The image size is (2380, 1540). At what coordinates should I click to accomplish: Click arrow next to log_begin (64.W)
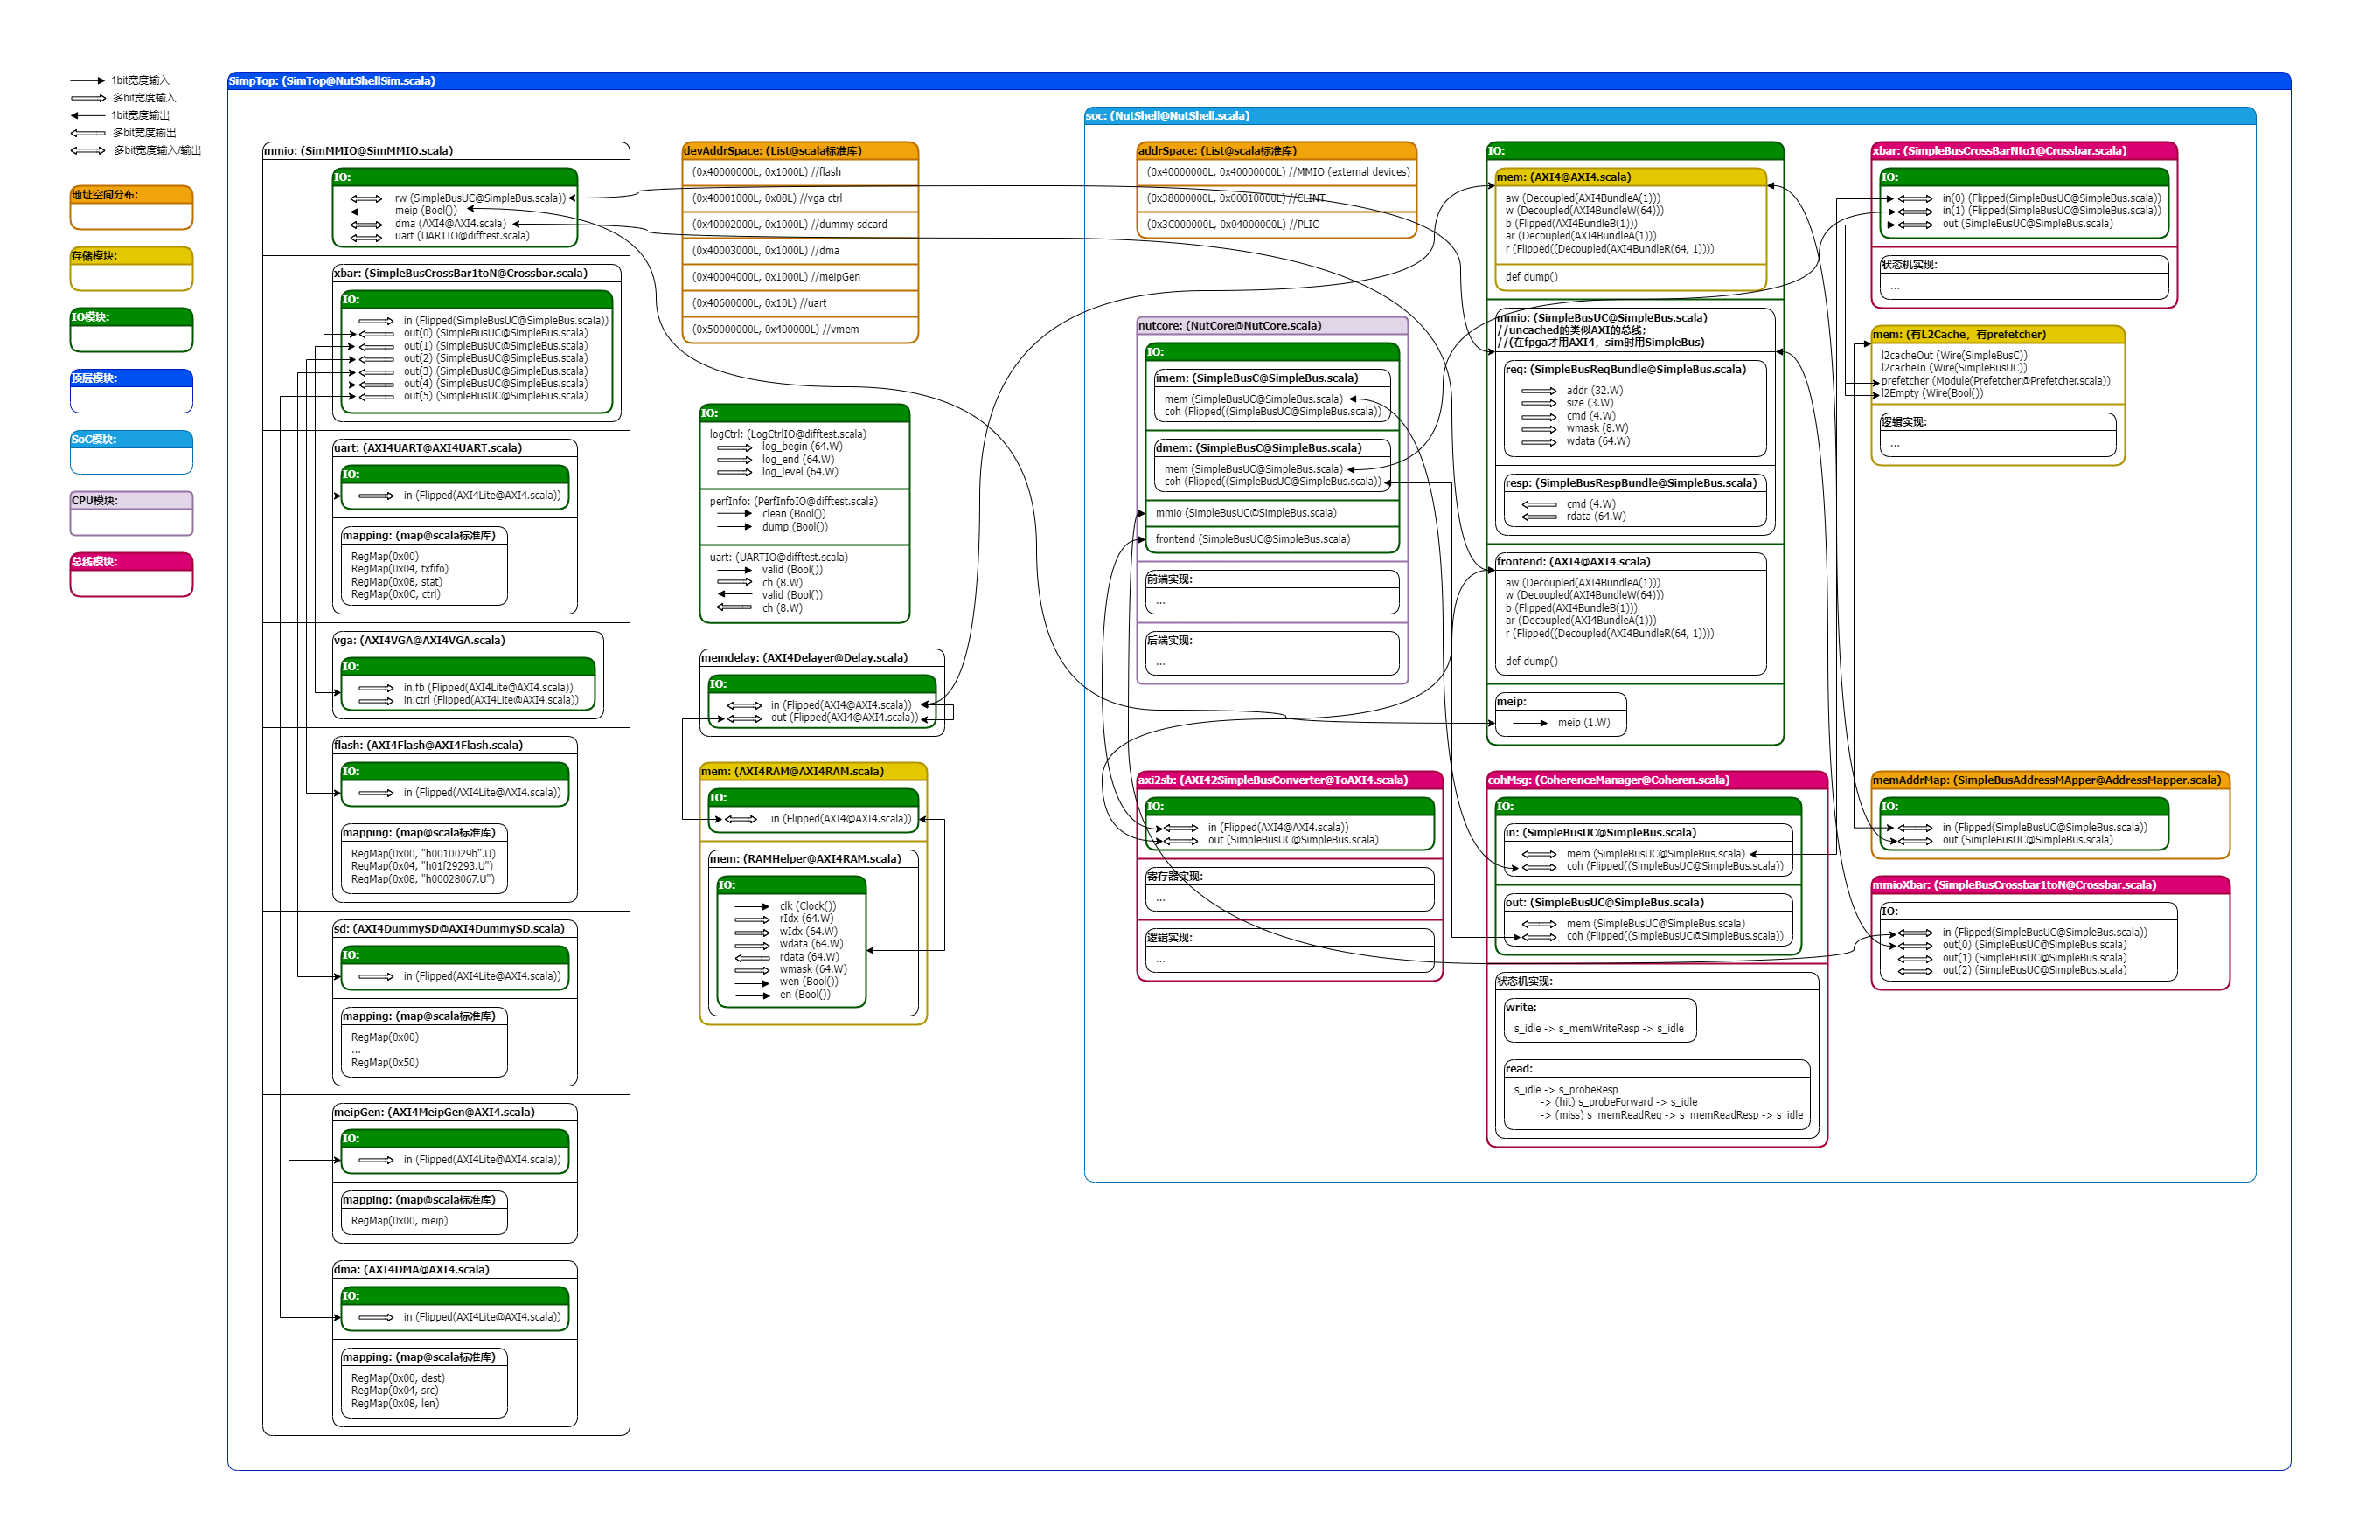[x=734, y=447]
